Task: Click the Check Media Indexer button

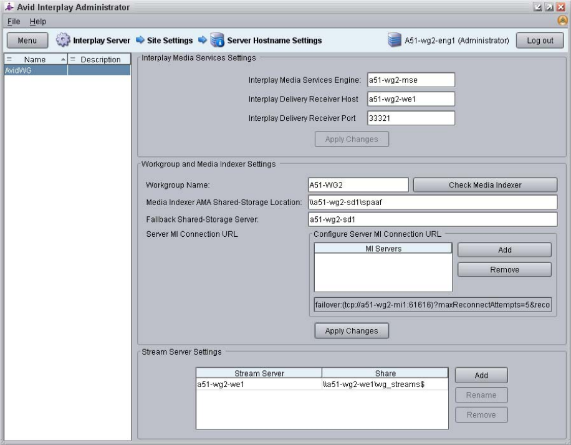Action: point(485,185)
